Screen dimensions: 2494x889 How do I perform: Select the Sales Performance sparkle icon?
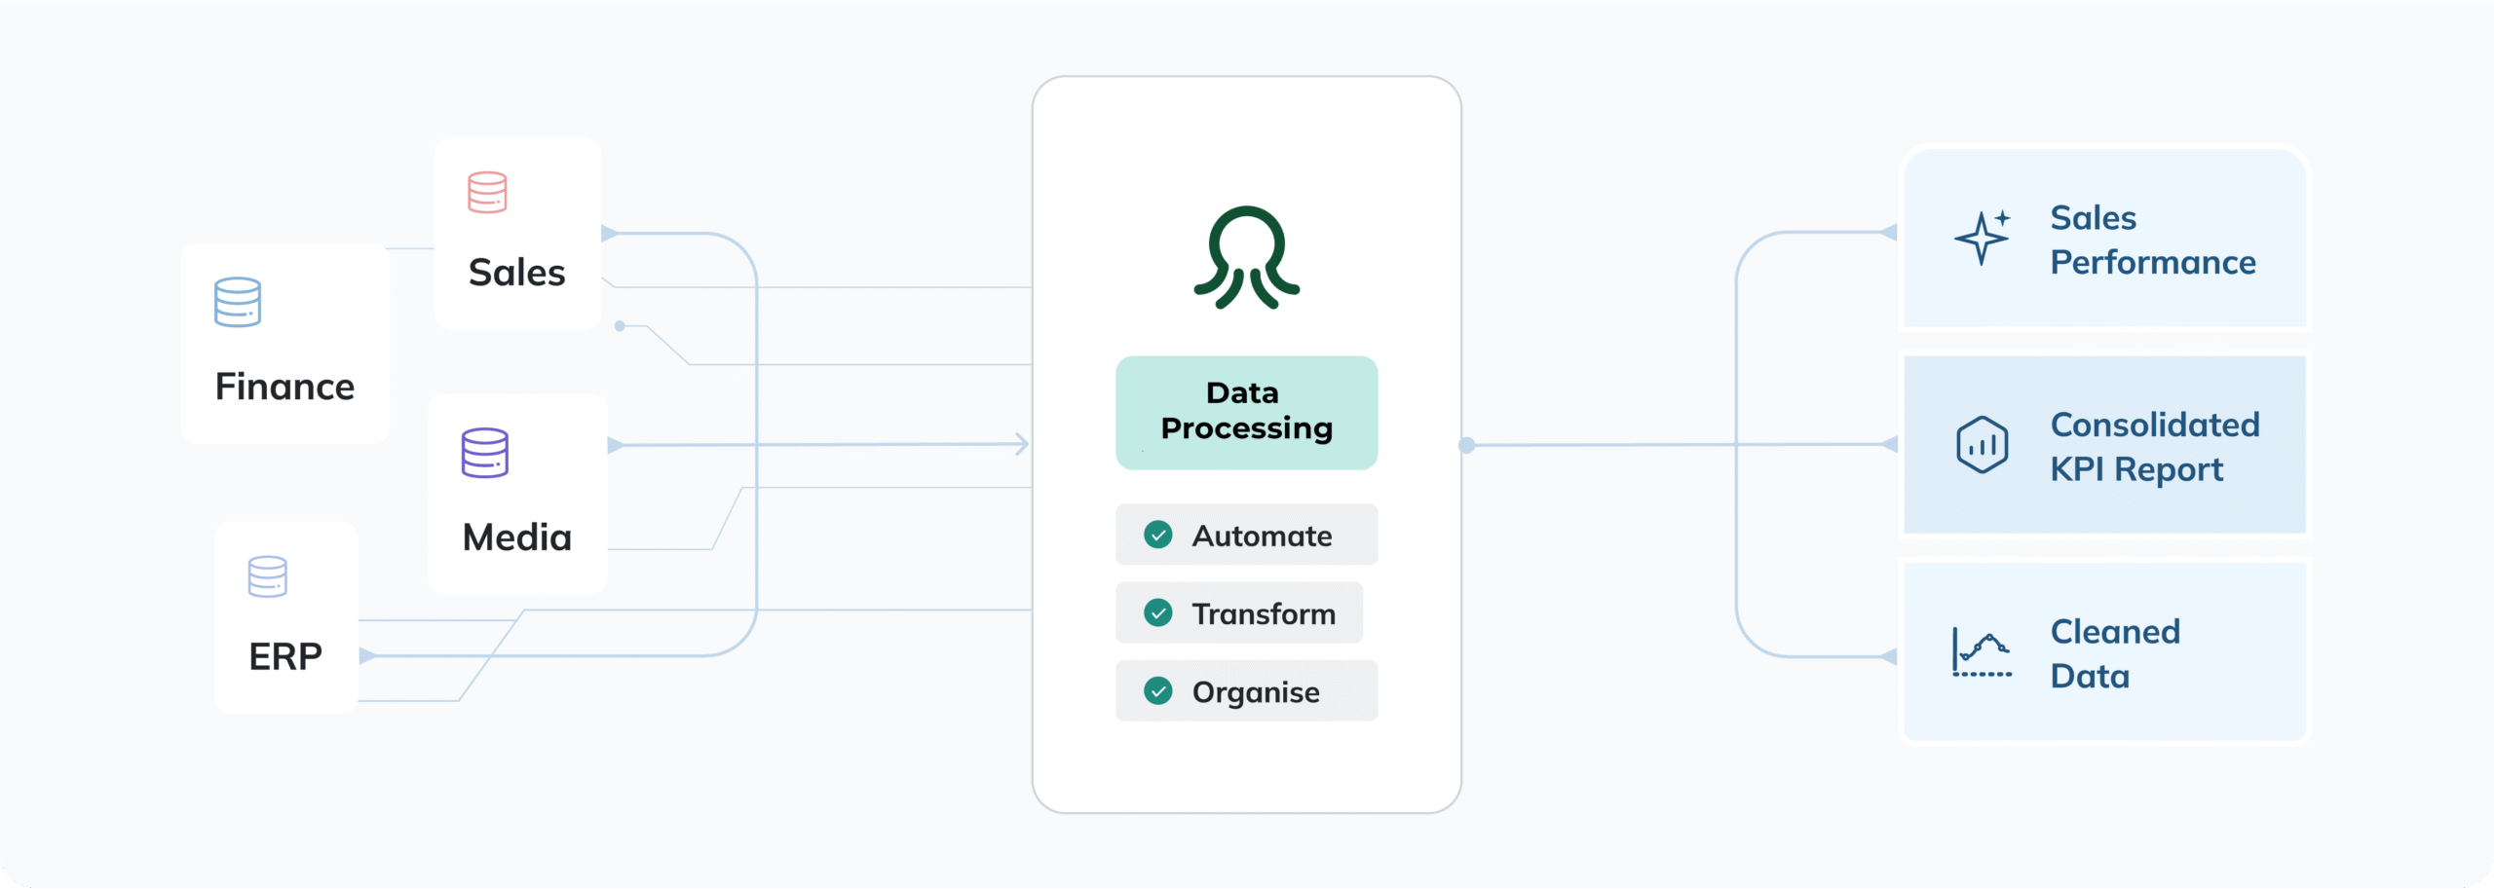click(1982, 238)
